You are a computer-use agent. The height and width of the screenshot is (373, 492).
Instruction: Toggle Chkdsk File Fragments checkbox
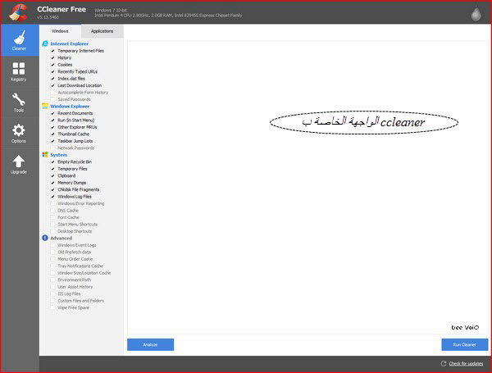coord(52,189)
